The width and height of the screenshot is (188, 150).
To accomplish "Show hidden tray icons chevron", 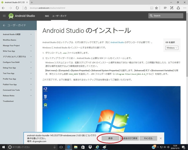I will click(x=158, y=147).
